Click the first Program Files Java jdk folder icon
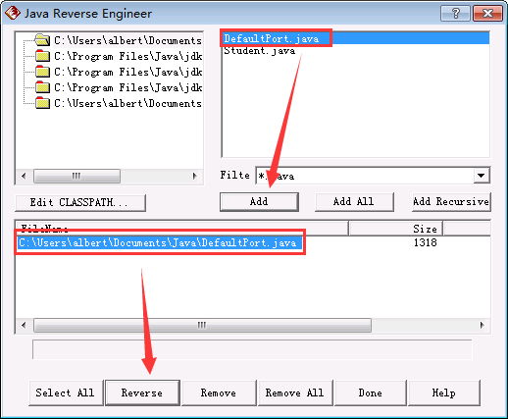 [42, 56]
